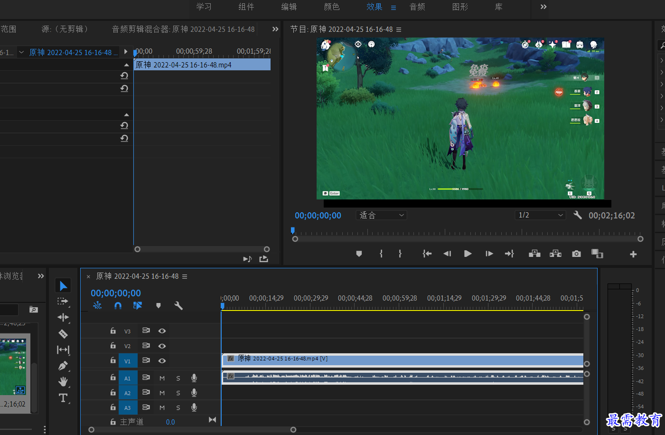Go to Out point in program monitor

coord(509,254)
